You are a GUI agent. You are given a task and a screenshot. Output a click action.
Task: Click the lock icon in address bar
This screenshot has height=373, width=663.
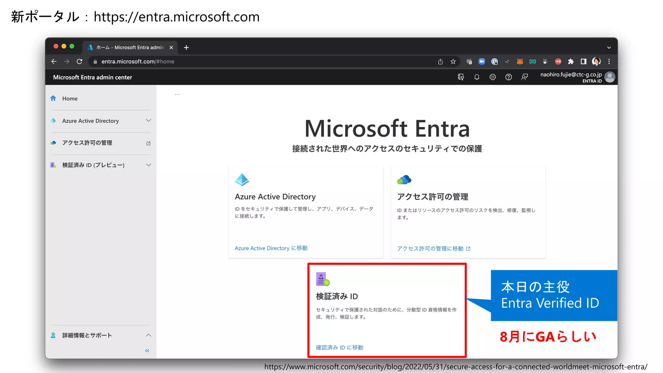pos(95,62)
